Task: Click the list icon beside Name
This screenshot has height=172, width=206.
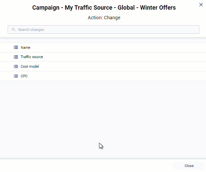Action: 16,47
